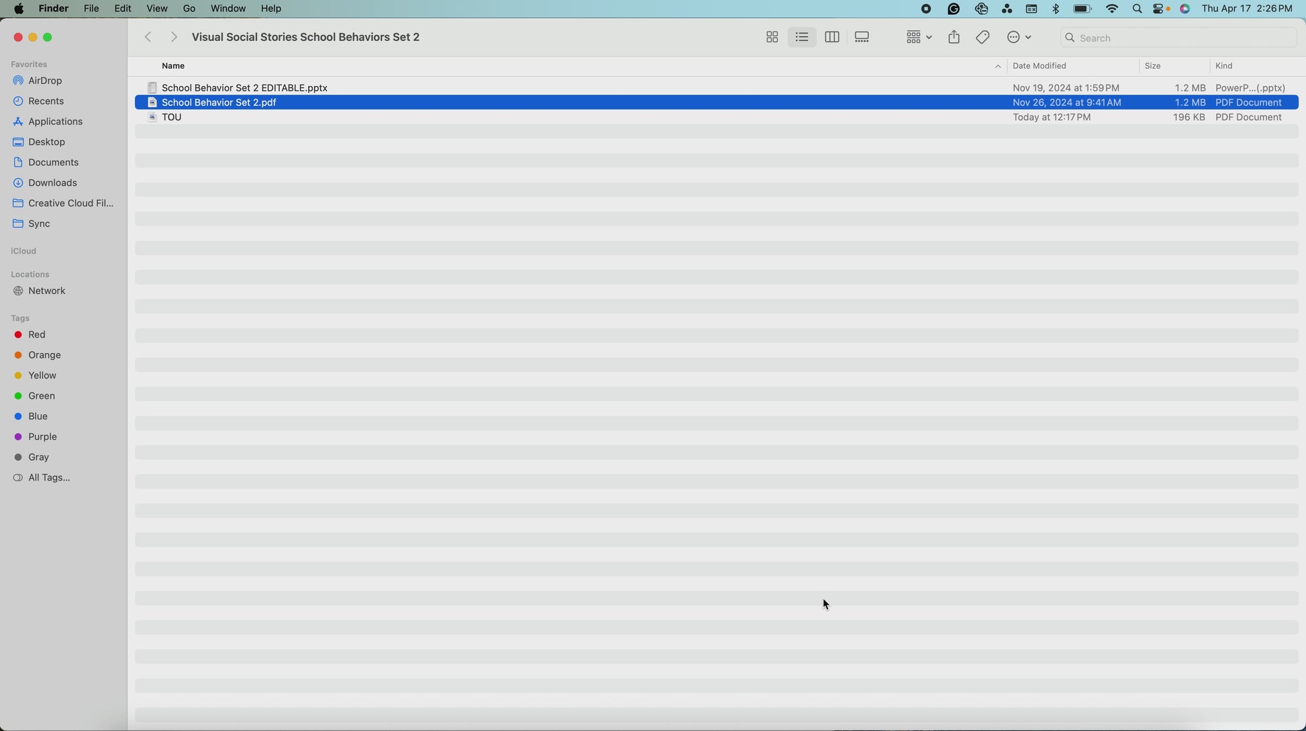Open the Action ellipsis dropdown menu
The image size is (1306, 731).
(1019, 38)
